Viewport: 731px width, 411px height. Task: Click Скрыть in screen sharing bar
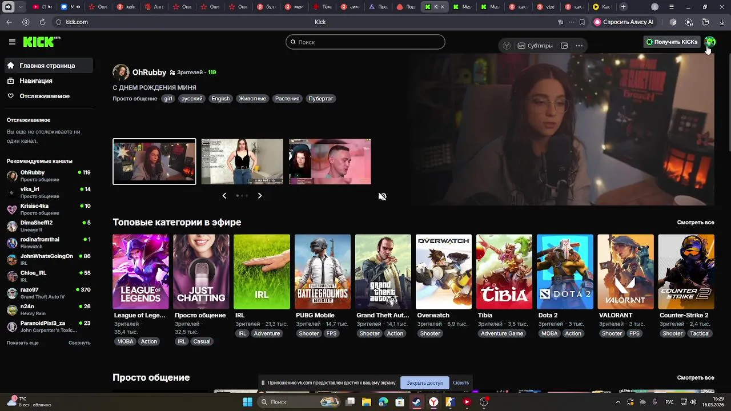coord(461,383)
